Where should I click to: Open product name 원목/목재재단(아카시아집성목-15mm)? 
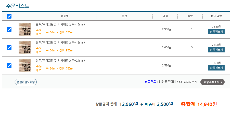pyautogui.click(x=60, y=24)
